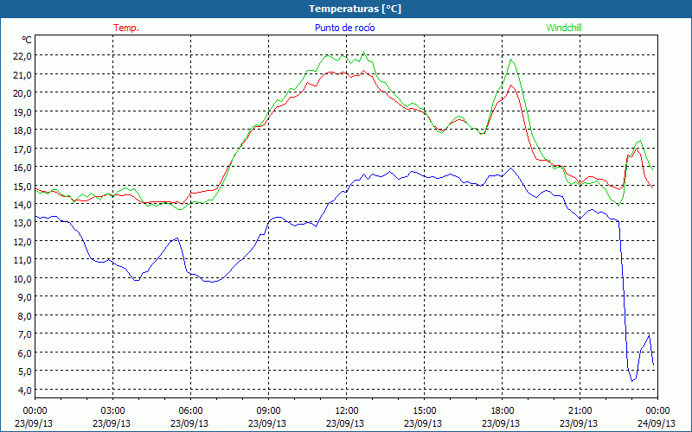Click the '6,0' y-axis value
This screenshot has height=432, width=692.
coord(25,353)
